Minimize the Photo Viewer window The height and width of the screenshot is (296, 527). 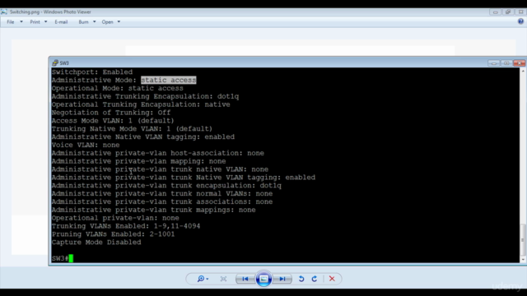point(495,12)
